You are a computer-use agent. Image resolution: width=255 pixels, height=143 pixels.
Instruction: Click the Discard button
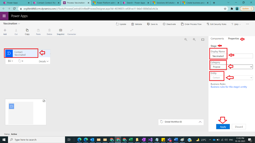[x=239, y=127]
